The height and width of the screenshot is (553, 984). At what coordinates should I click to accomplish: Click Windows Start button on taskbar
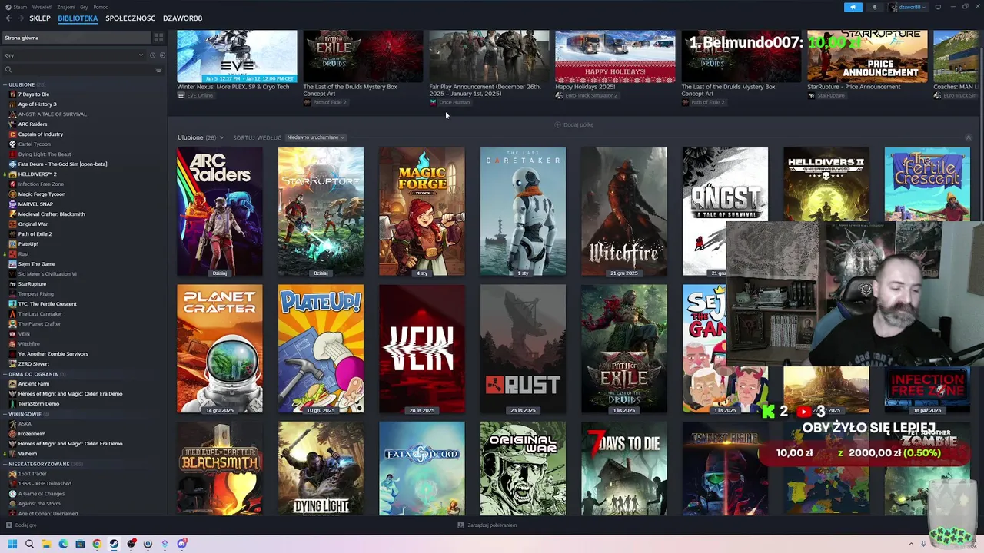(12, 544)
